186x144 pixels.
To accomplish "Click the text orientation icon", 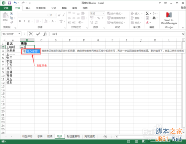I will (80, 22).
